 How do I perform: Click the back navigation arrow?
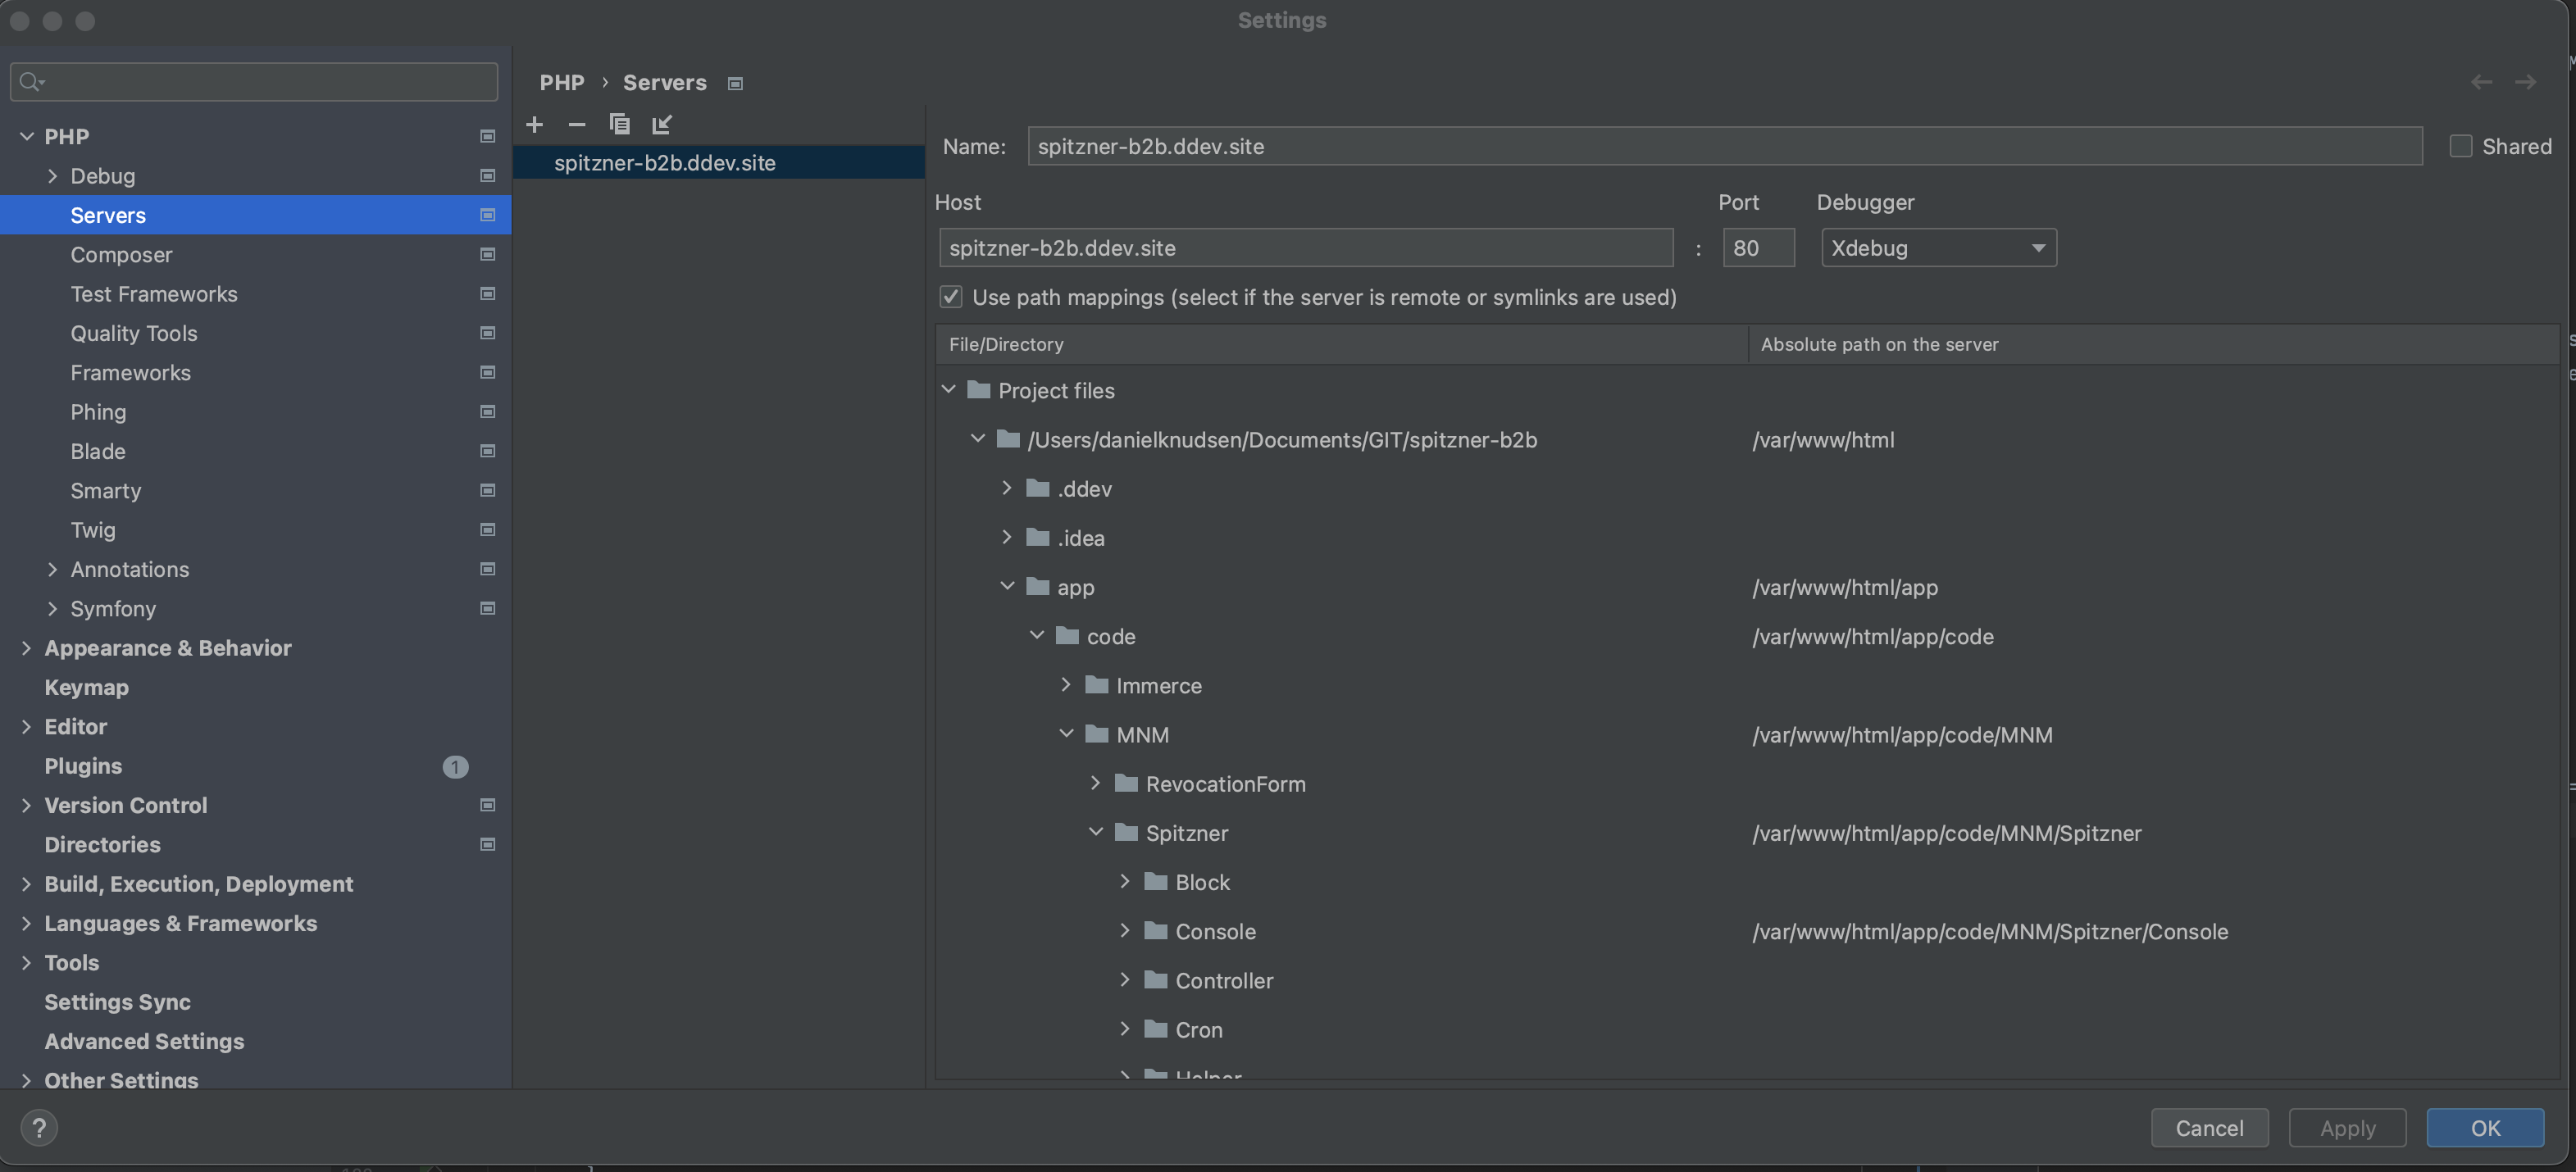(x=2481, y=83)
